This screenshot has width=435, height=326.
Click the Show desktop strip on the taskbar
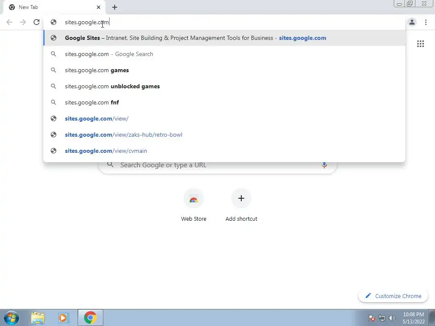click(432, 318)
